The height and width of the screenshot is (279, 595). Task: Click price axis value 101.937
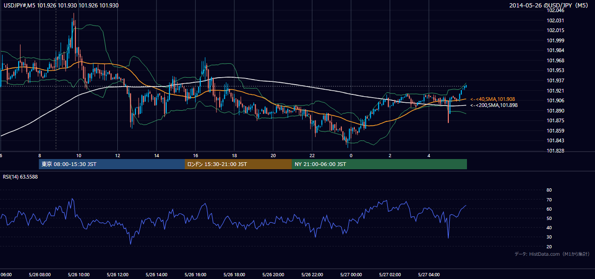[x=555, y=80]
